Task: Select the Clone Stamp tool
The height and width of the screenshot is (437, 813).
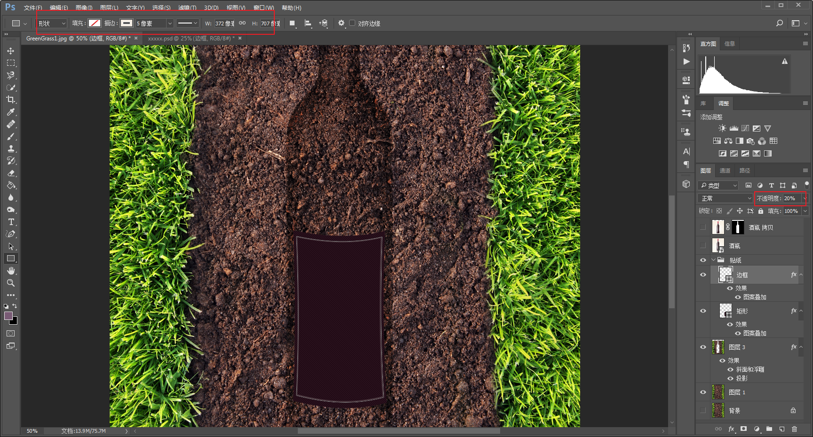Action: point(11,148)
